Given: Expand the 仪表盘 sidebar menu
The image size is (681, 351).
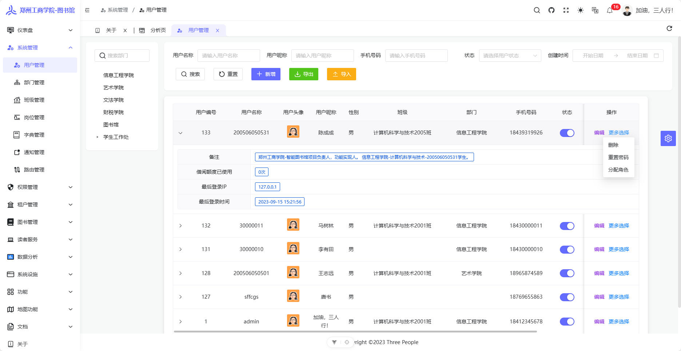Looking at the screenshot, I should (x=40, y=30).
